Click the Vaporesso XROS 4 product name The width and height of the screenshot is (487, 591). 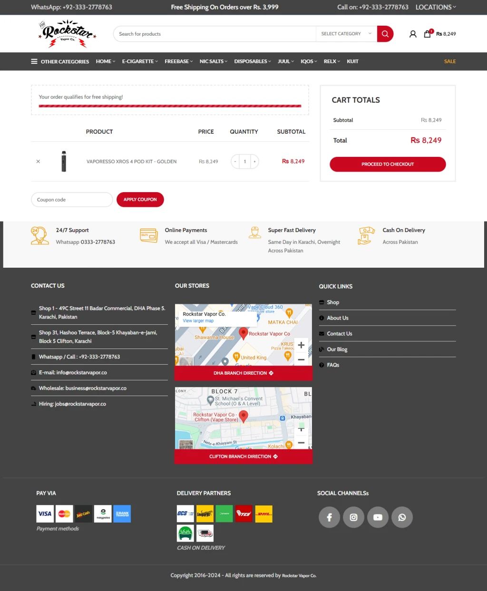click(131, 162)
